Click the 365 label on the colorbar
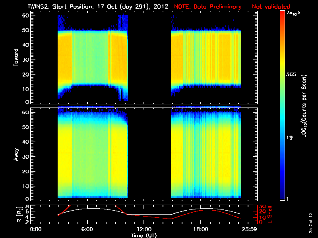This screenshot has width=318, height=238. [x=291, y=75]
